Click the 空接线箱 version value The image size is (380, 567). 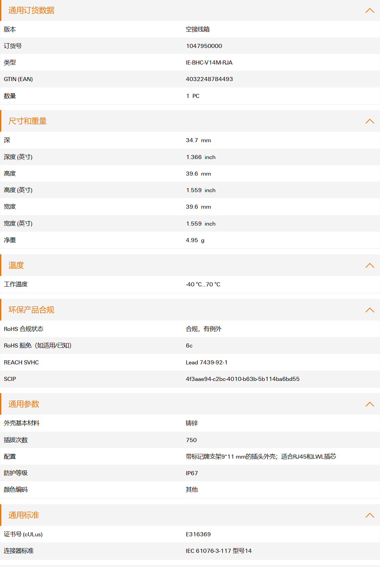tap(198, 29)
